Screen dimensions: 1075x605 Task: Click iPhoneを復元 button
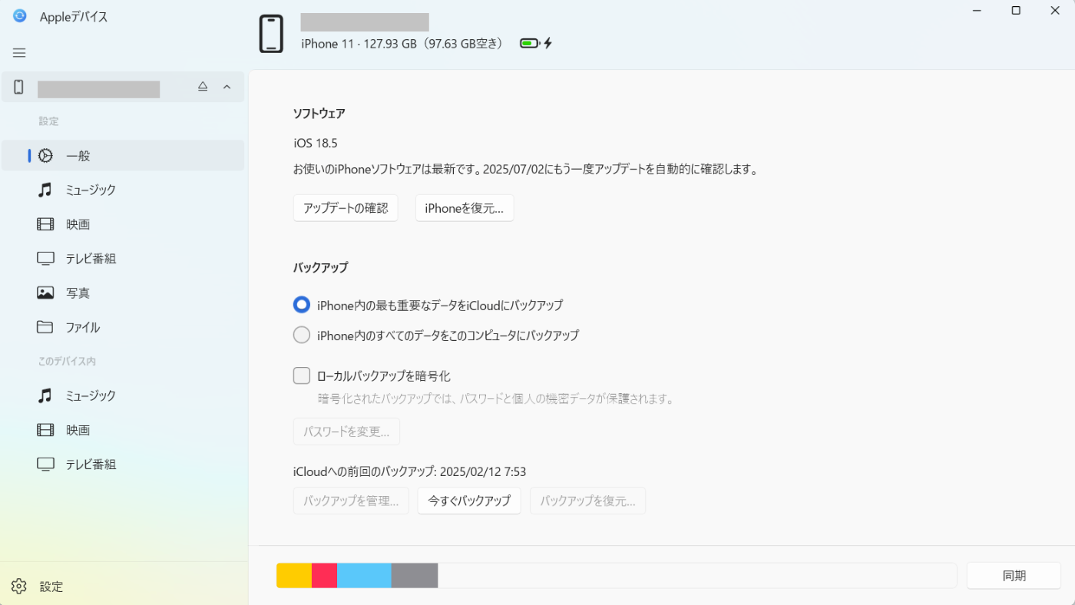click(465, 208)
